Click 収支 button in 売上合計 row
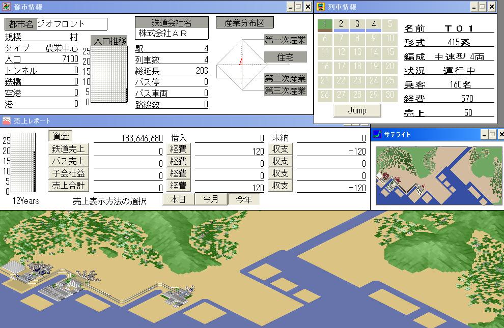 point(281,186)
